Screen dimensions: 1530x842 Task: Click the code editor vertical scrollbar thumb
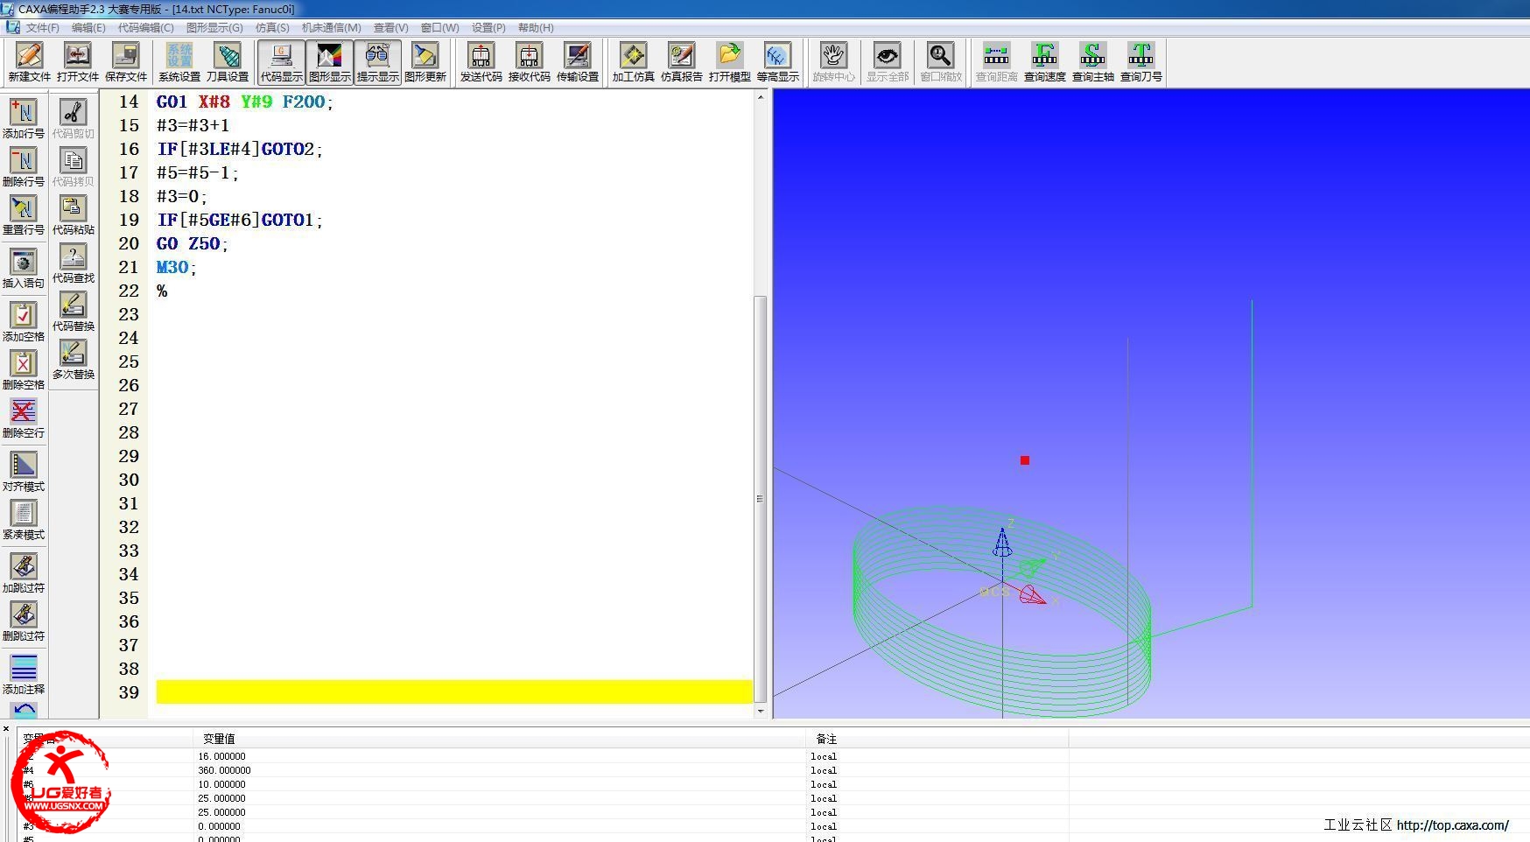click(x=760, y=499)
